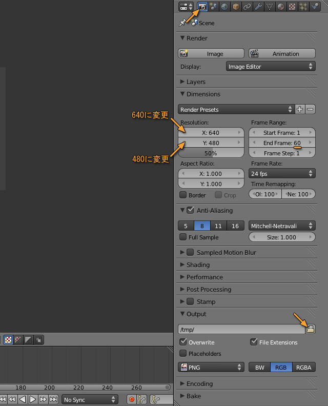Viewport: 328px width, 406px height.
Task: Open the Render properties camera tab
Action: point(202,7)
